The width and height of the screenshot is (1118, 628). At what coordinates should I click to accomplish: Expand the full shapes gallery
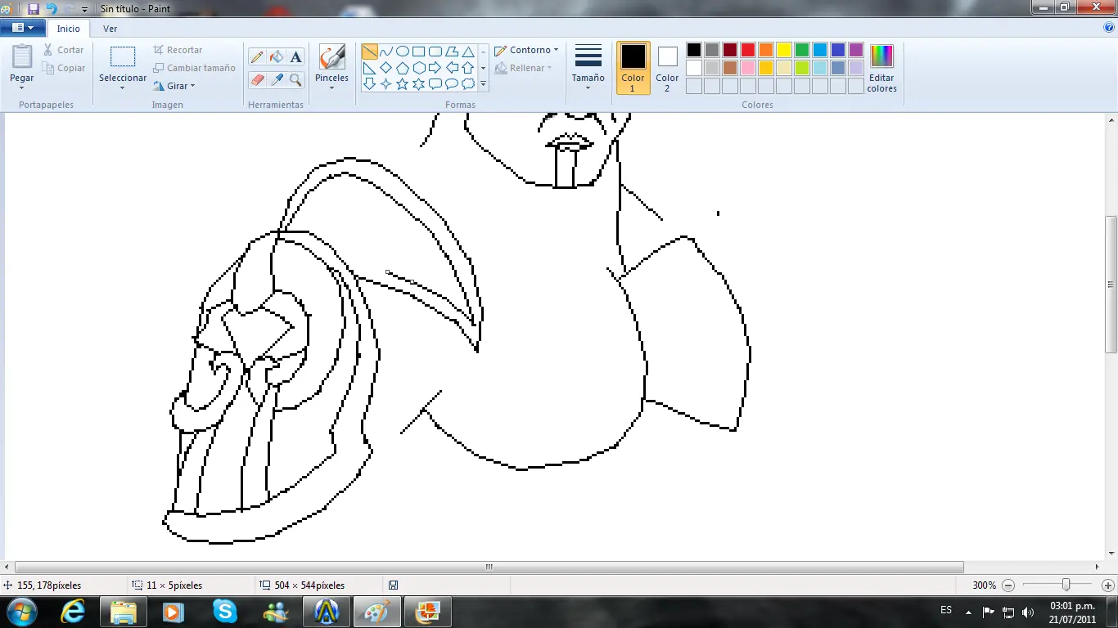484,83
